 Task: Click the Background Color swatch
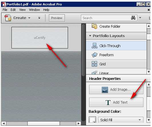[92, 120]
